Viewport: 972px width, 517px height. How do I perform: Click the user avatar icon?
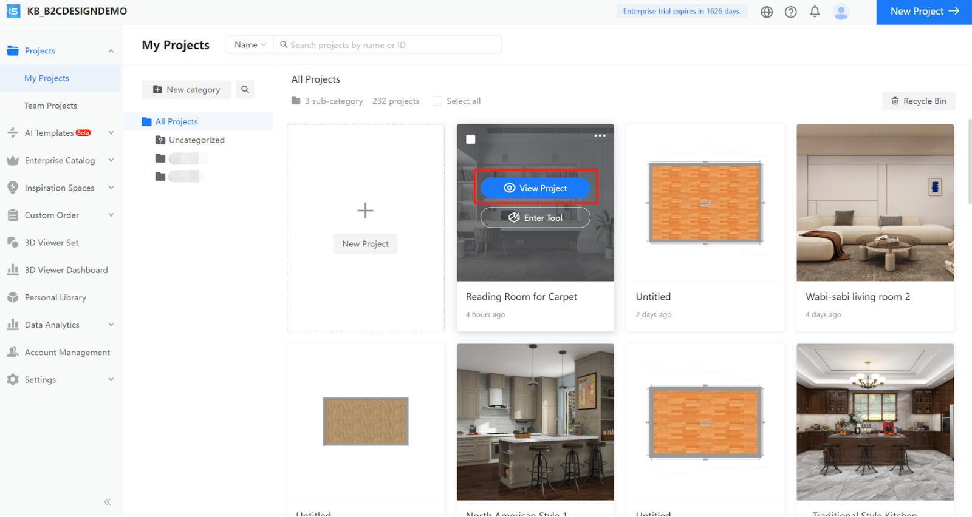pos(841,12)
